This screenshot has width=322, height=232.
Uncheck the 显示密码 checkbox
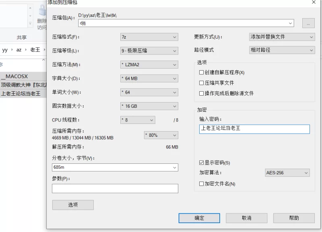point(201,163)
